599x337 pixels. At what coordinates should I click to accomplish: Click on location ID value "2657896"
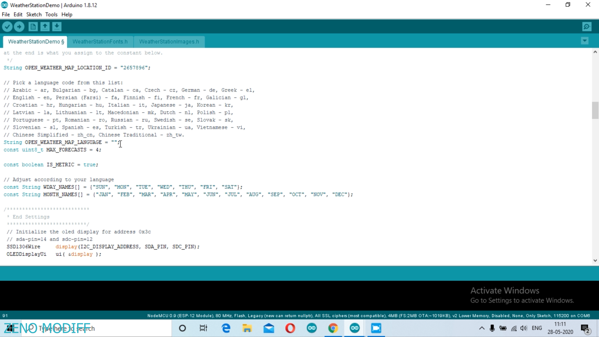tap(134, 68)
